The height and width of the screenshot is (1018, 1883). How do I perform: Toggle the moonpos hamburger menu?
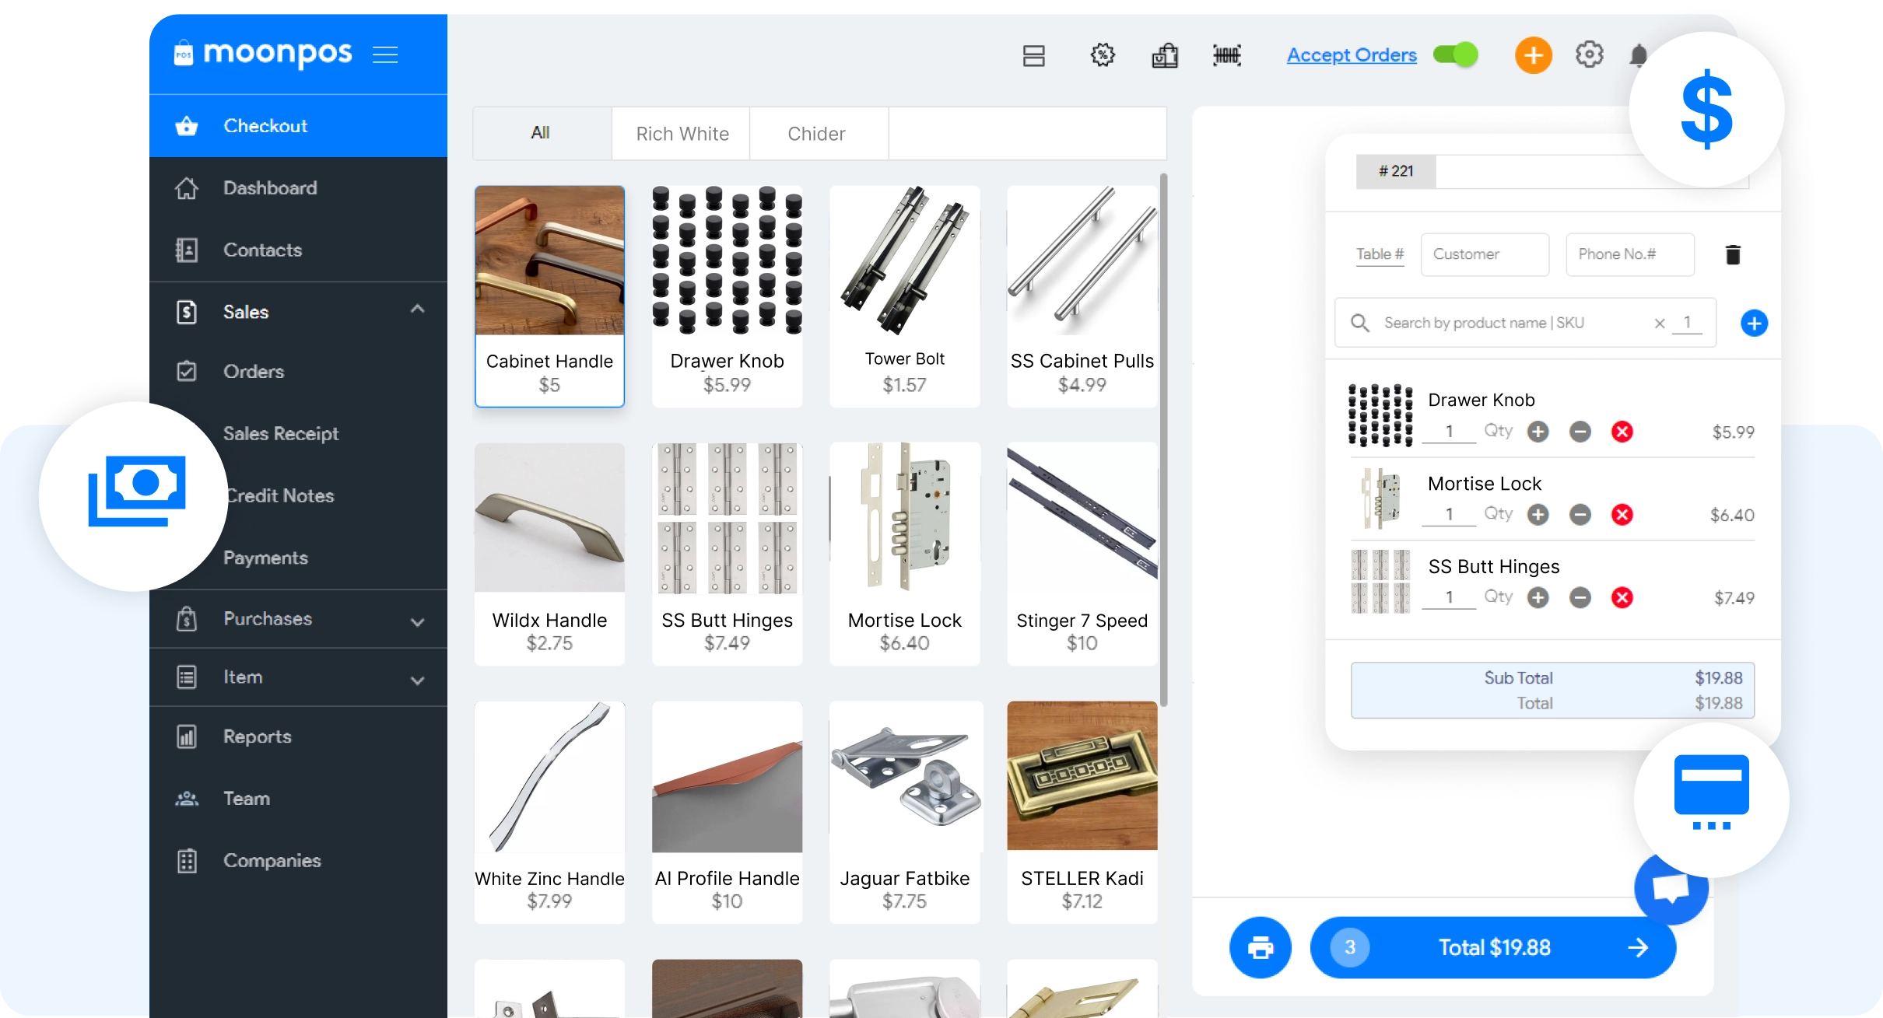(x=385, y=55)
